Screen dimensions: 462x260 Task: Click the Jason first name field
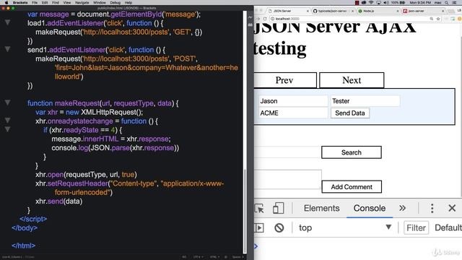(293, 101)
